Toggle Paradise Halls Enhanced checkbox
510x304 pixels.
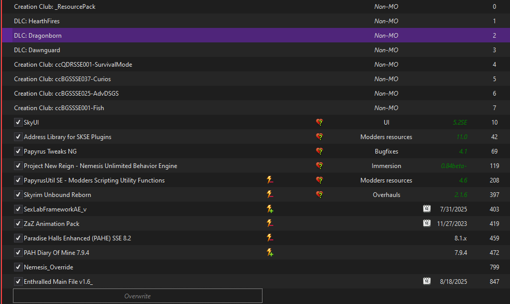click(x=18, y=238)
